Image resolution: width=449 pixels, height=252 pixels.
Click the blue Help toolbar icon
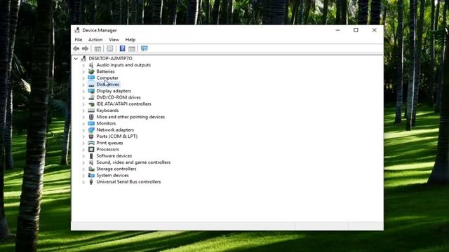pos(122,48)
